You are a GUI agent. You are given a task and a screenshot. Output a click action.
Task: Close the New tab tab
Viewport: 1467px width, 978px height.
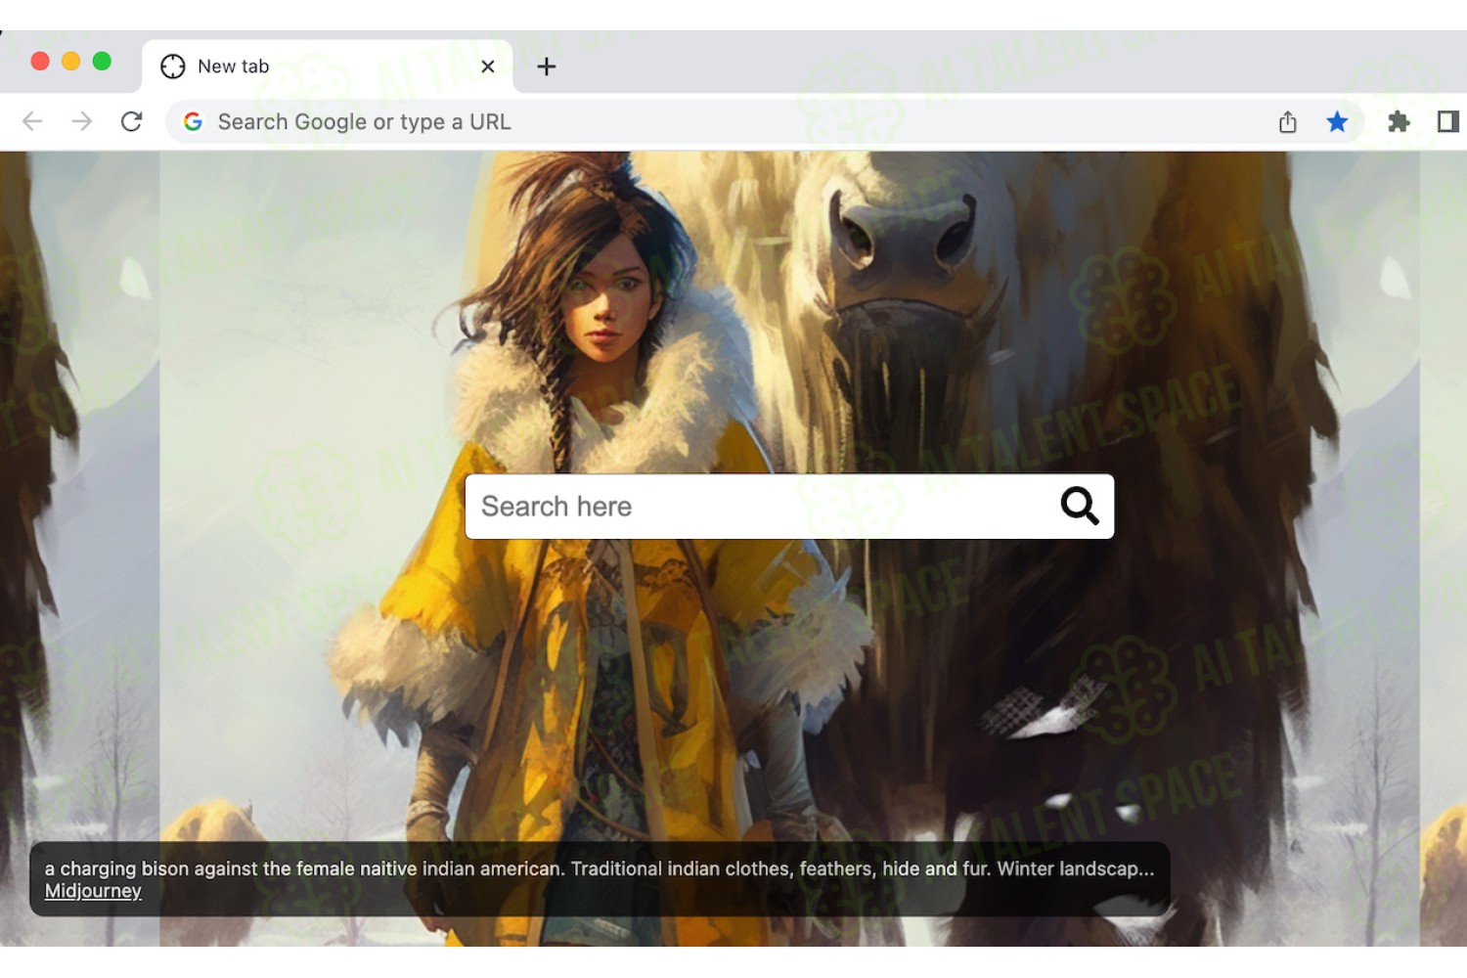click(488, 67)
